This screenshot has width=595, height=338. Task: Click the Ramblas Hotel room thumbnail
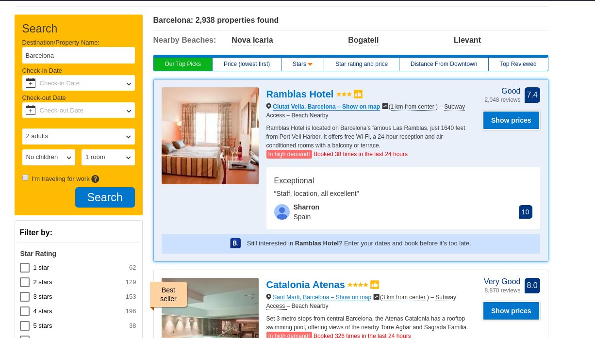(x=210, y=136)
